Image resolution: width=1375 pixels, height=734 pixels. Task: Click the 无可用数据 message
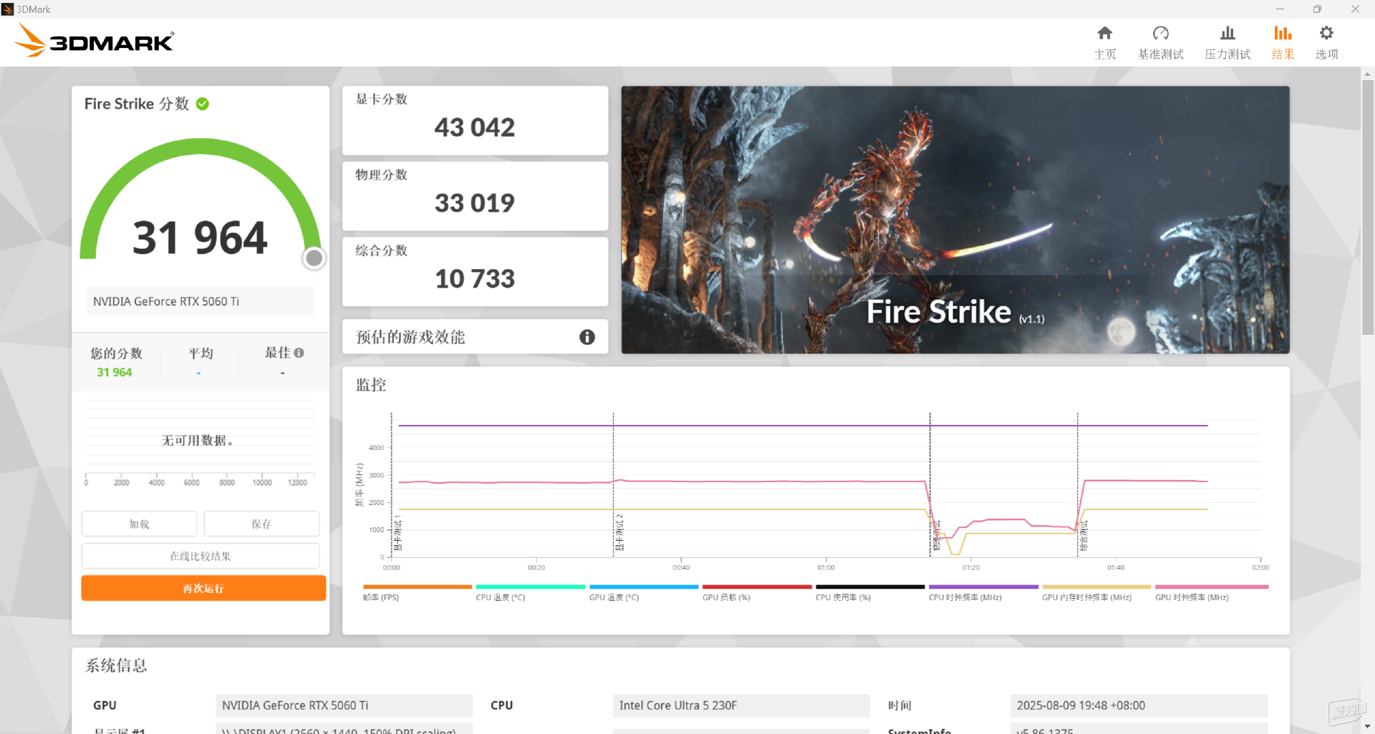(x=198, y=441)
